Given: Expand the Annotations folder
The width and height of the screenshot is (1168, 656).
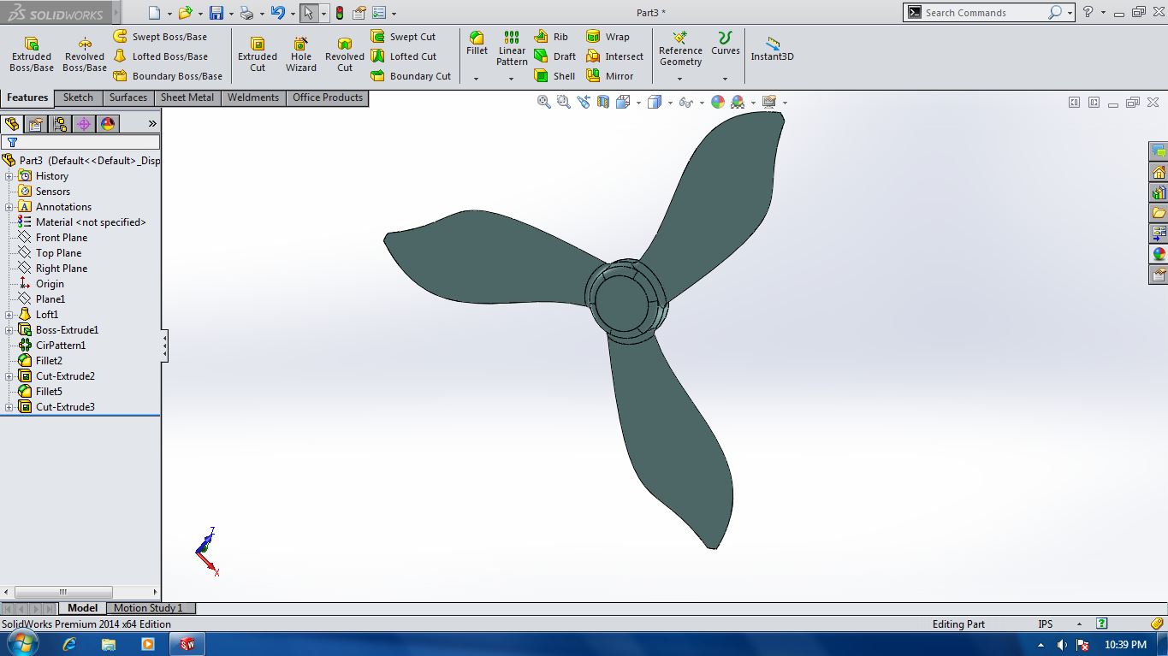Looking at the screenshot, I should 9,207.
